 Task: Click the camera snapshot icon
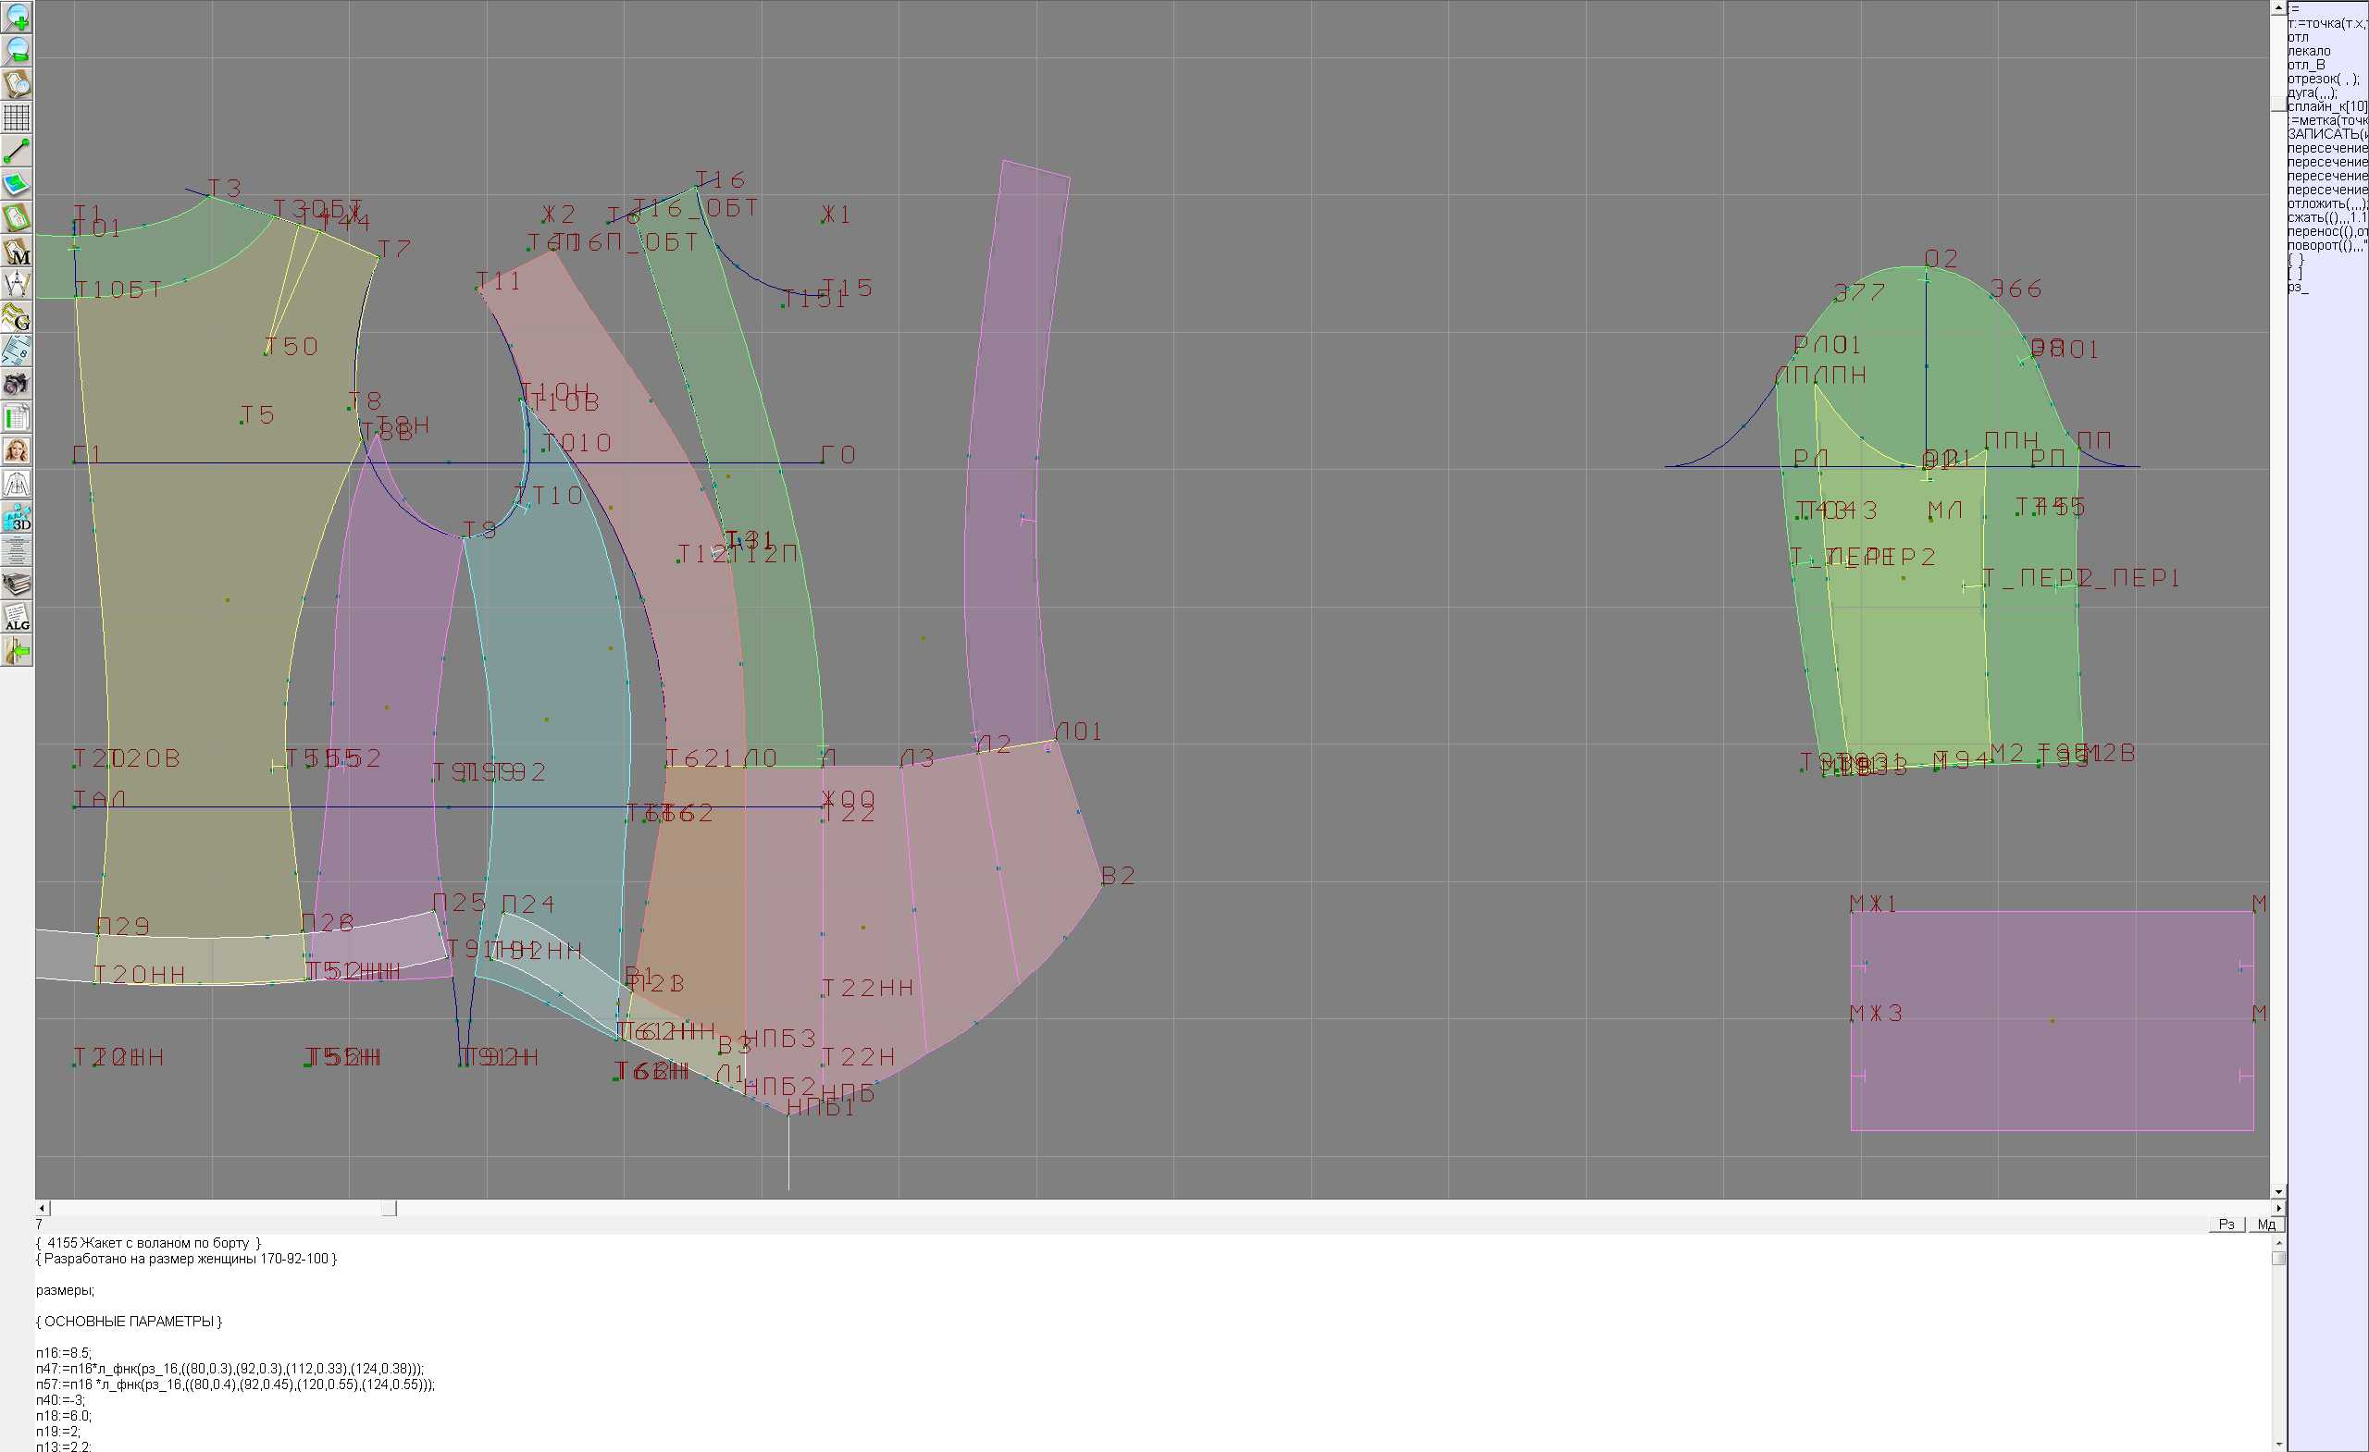pyautogui.click(x=18, y=385)
